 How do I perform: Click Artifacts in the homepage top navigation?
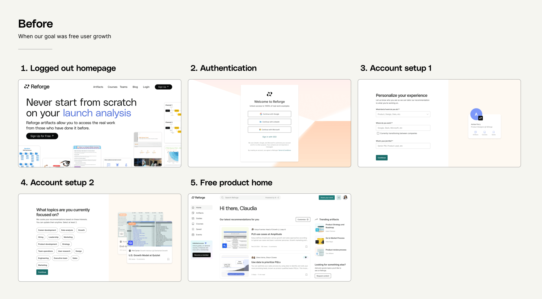[98, 87]
